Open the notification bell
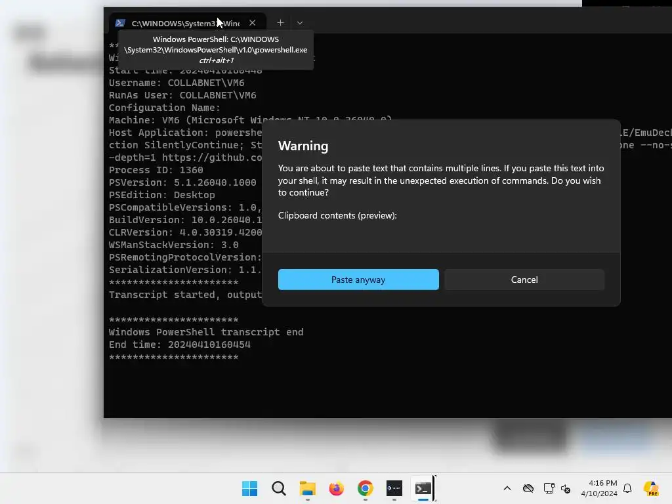The image size is (672, 504). tap(627, 488)
